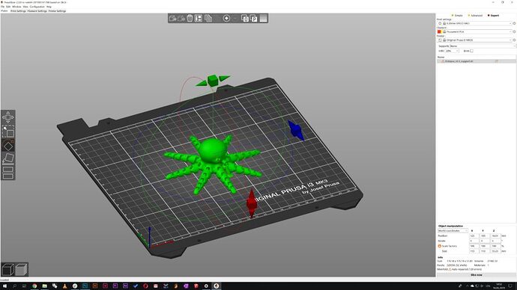Screen dimensions: 517x290
Task: Select the Simple mode radio option
Action: 457,16
